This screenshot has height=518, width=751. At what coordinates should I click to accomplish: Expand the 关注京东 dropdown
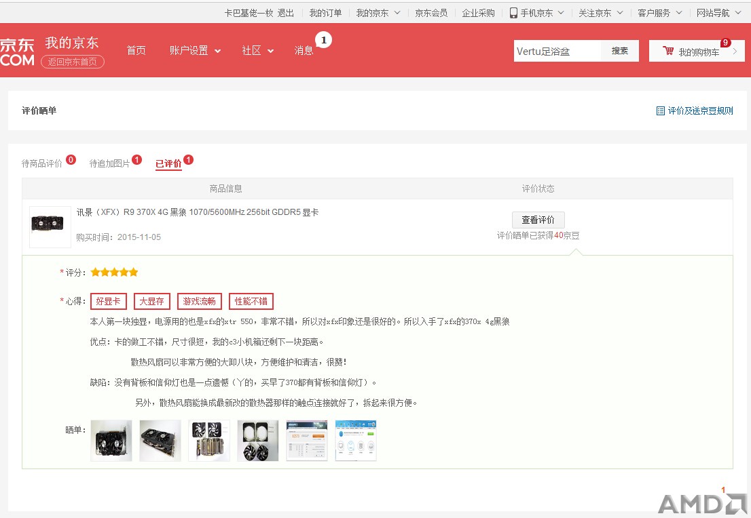click(620, 13)
